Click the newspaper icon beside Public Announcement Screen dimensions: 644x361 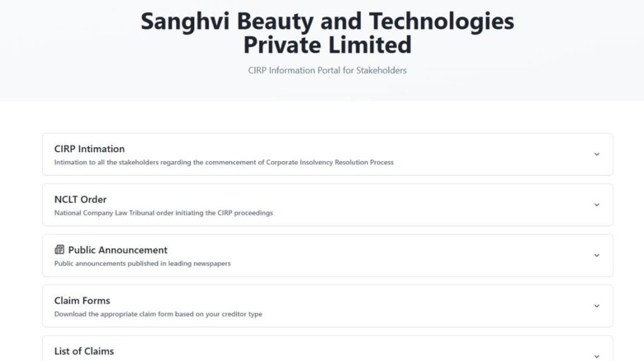pos(60,250)
